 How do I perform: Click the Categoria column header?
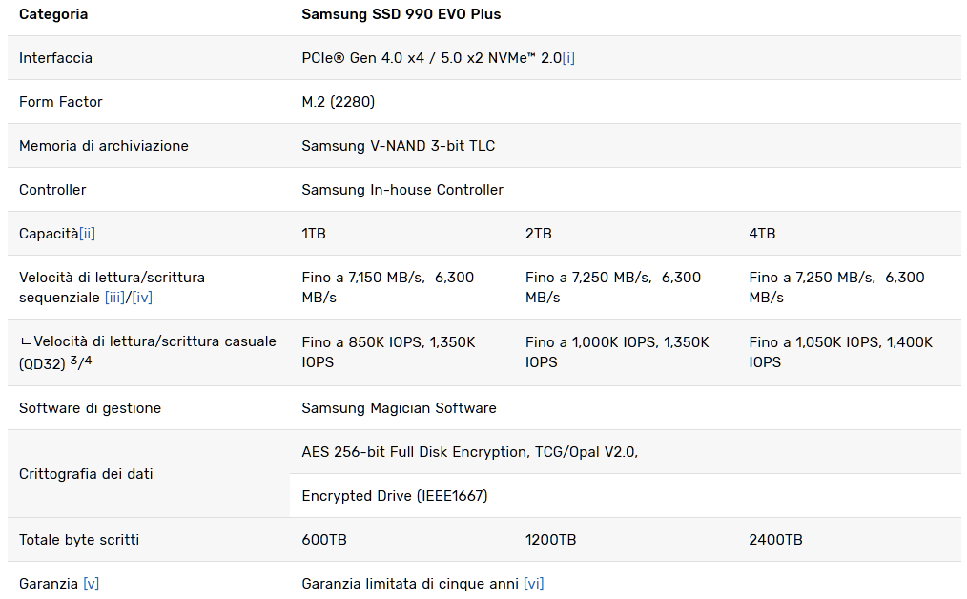(x=53, y=14)
